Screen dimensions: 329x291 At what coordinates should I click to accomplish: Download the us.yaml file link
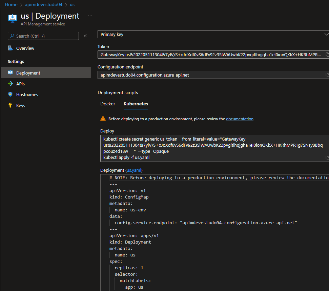click(x=134, y=170)
